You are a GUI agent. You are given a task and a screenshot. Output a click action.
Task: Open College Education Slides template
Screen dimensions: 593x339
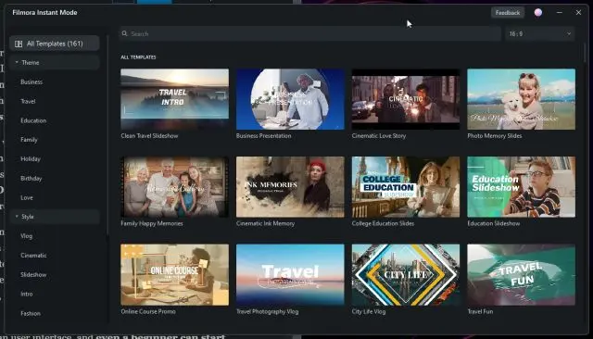pos(406,187)
